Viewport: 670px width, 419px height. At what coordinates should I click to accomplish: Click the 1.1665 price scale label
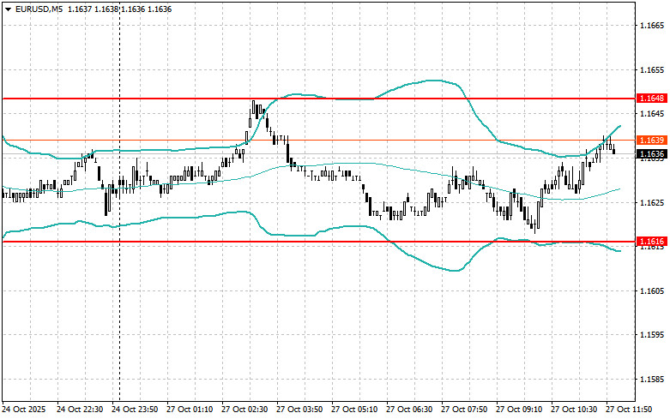click(x=652, y=26)
